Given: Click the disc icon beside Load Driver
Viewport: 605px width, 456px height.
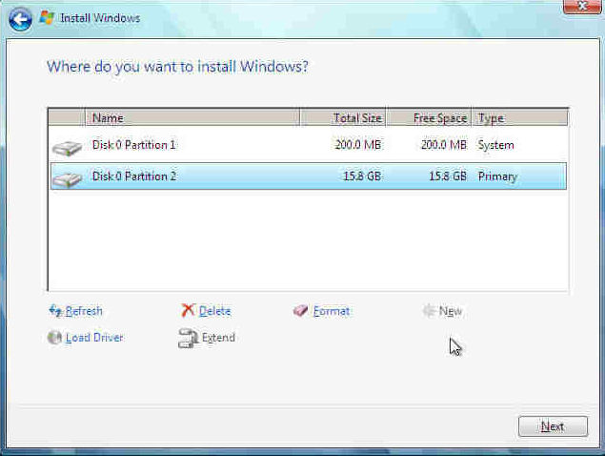Looking at the screenshot, I should click(54, 338).
